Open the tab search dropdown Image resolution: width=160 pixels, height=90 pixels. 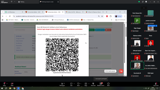coord(2,12)
